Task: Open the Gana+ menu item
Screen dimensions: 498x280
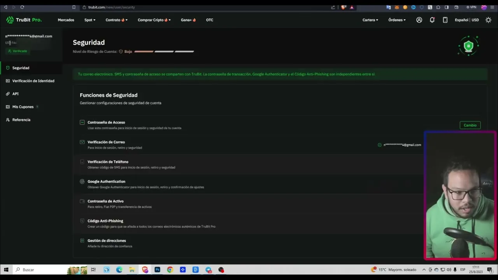Action: pyautogui.click(x=188, y=20)
